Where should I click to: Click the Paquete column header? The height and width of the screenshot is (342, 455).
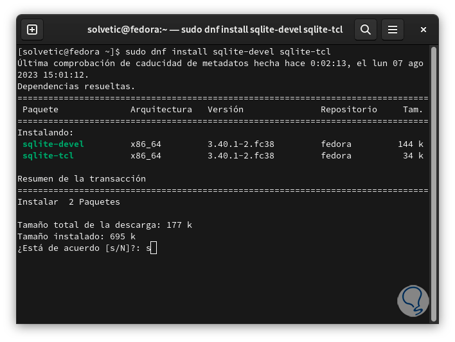(40, 110)
